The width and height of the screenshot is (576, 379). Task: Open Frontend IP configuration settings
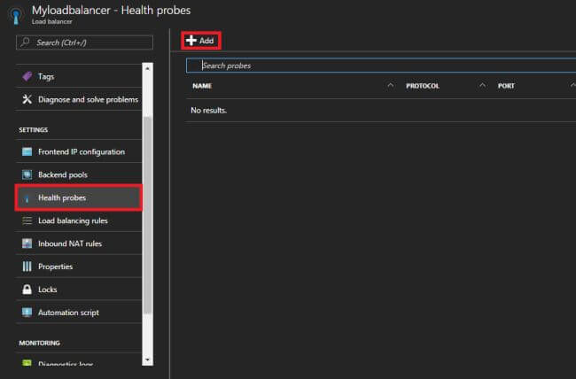click(79, 151)
